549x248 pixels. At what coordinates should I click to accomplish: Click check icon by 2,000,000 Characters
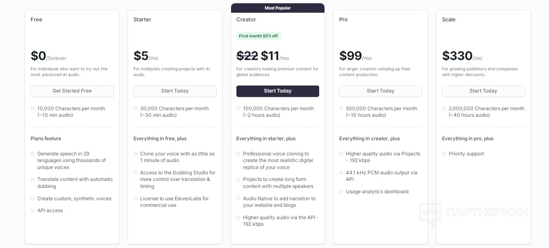pyautogui.click(x=444, y=109)
